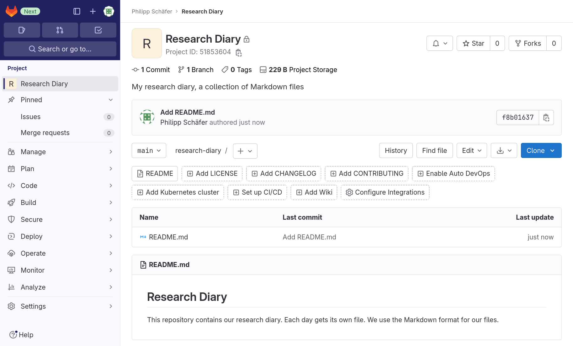
Task: Open your user avatar menu
Action: [109, 11]
